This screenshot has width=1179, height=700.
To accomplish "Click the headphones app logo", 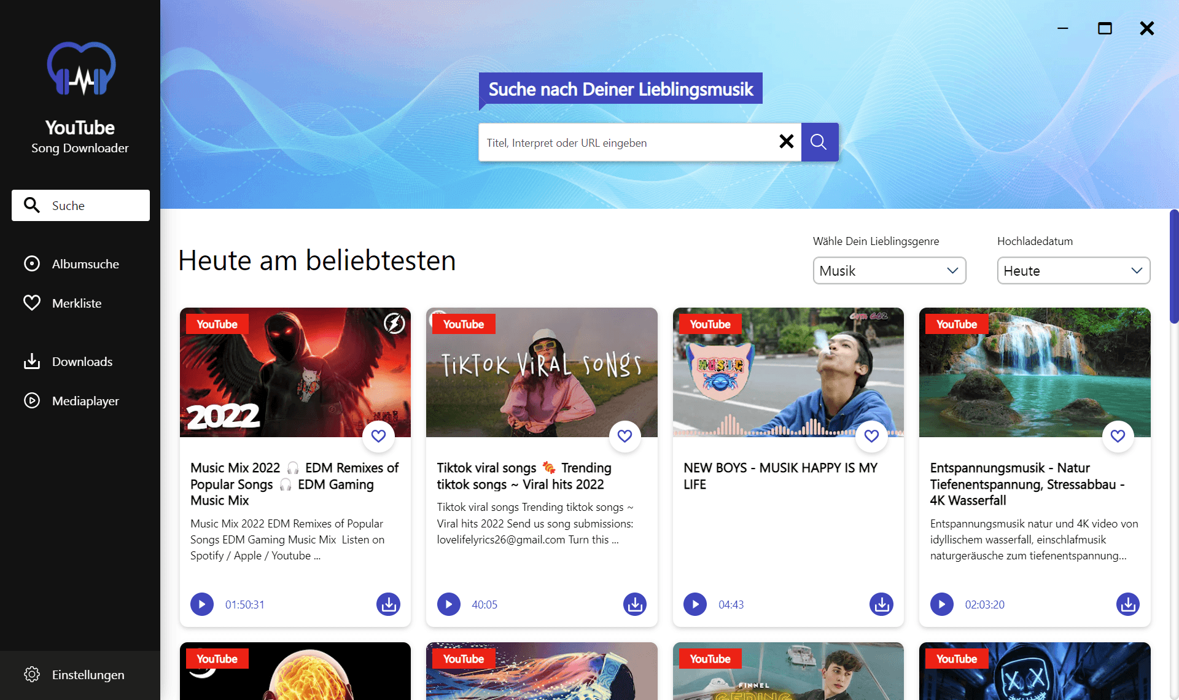I will pyautogui.click(x=81, y=69).
